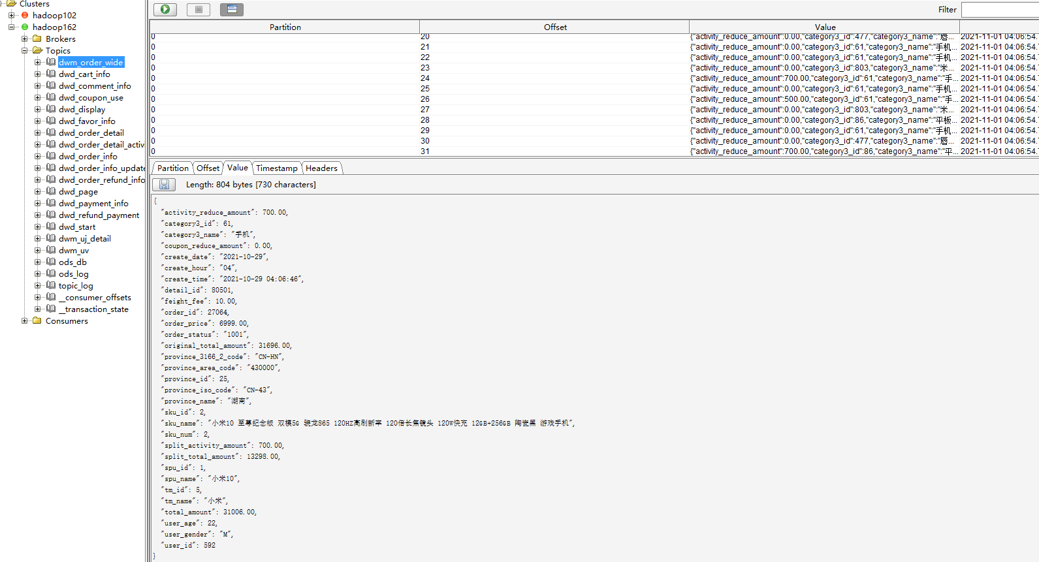Expand the dwm_order_wide topic
This screenshot has height=562, width=1039.
[37, 62]
